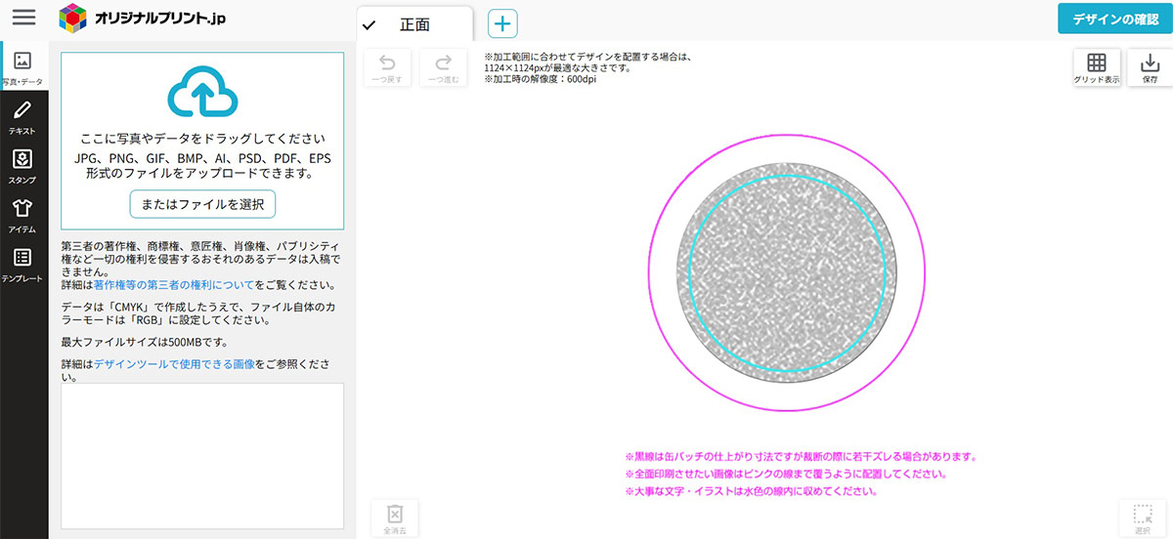The image size is (1173, 539).
Task: Click the 保存 save icon
Action: pos(1150,67)
